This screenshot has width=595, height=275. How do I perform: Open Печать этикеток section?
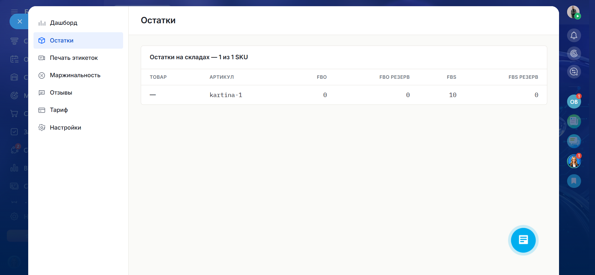click(78, 58)
